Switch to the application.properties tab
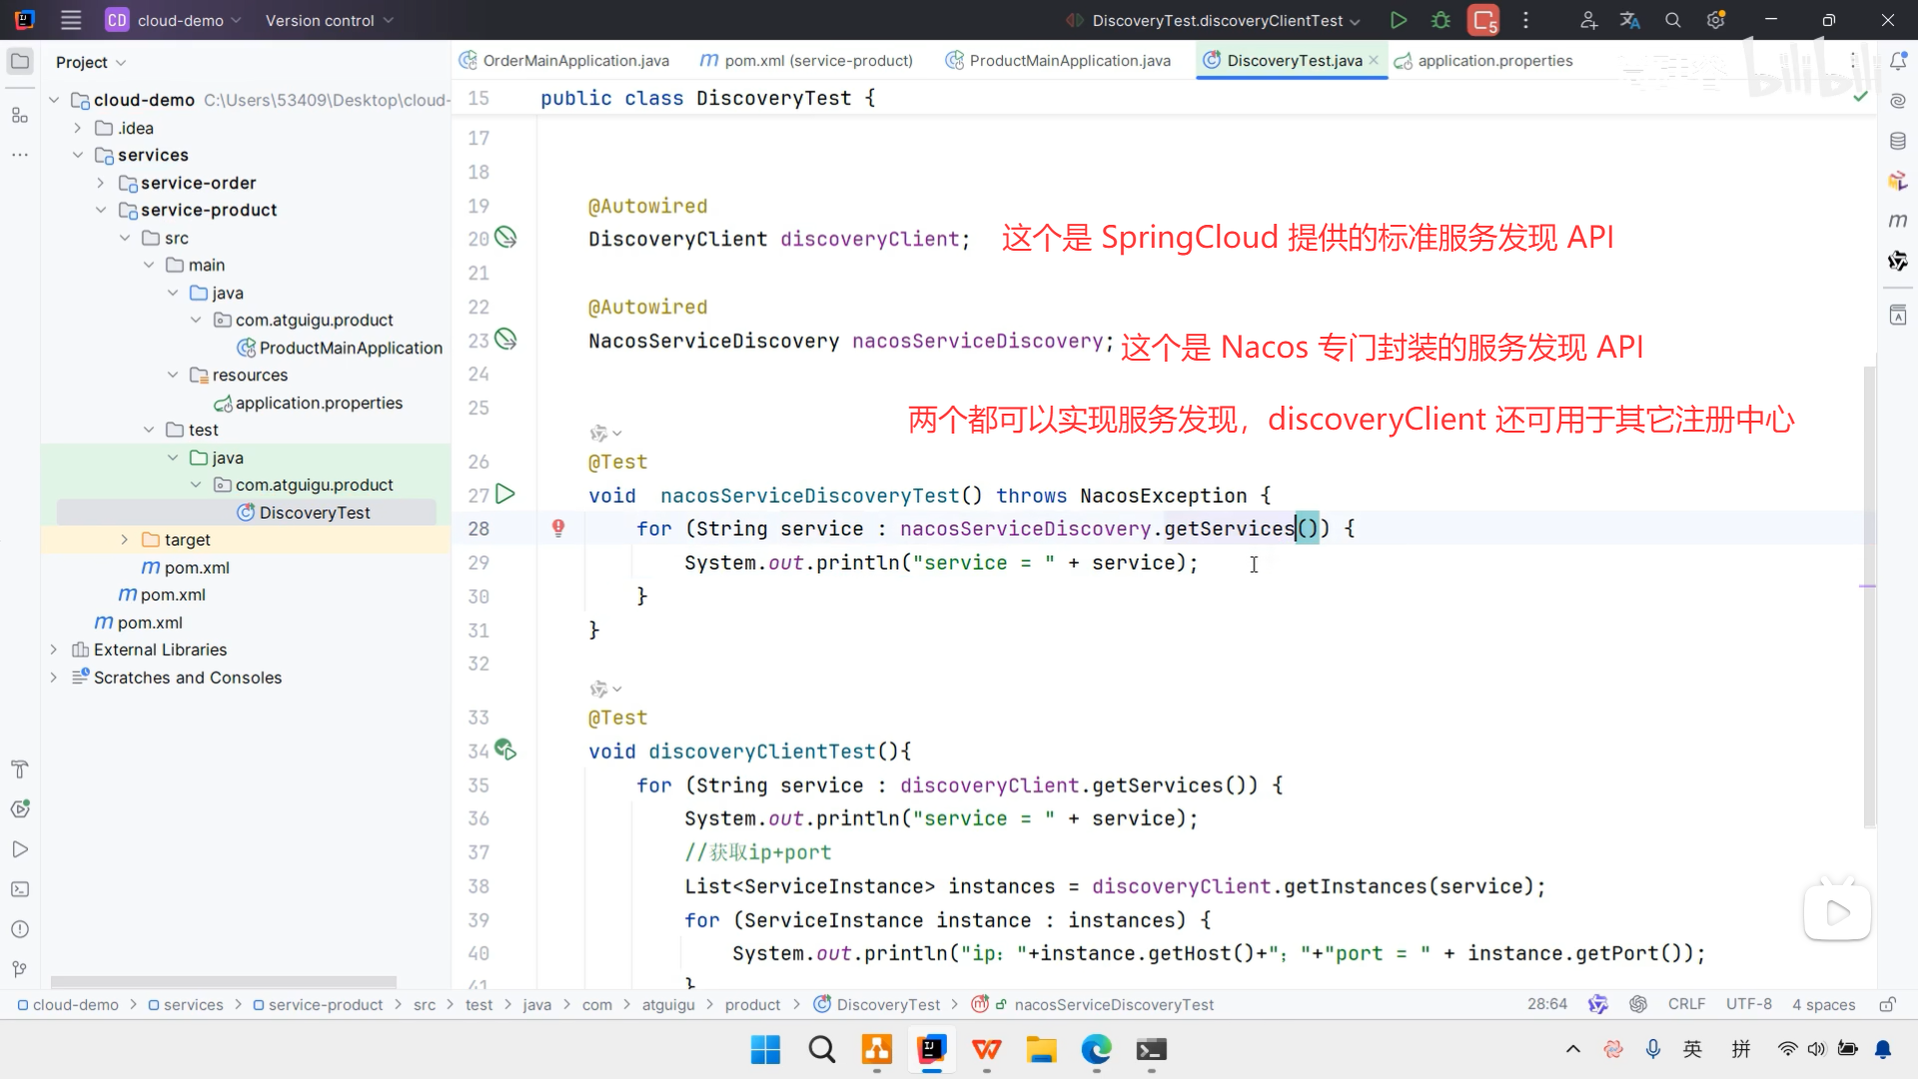1918x1079 pixels. (1494, 61)
